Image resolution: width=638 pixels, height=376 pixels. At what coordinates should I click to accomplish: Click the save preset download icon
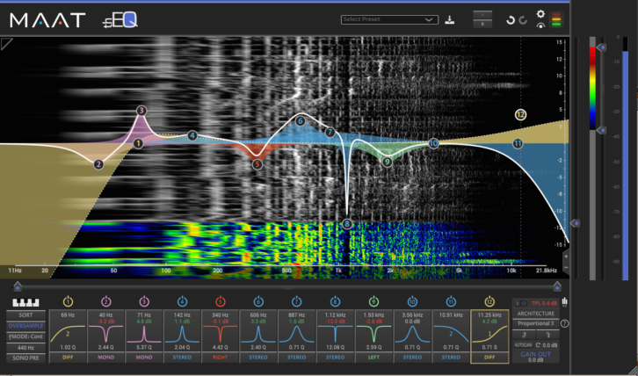tap(449, 20)
